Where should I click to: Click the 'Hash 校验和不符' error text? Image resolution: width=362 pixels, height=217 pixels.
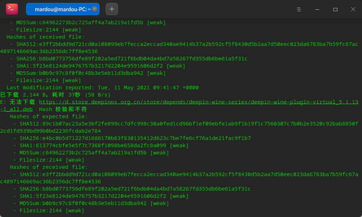tap(63, 109)
